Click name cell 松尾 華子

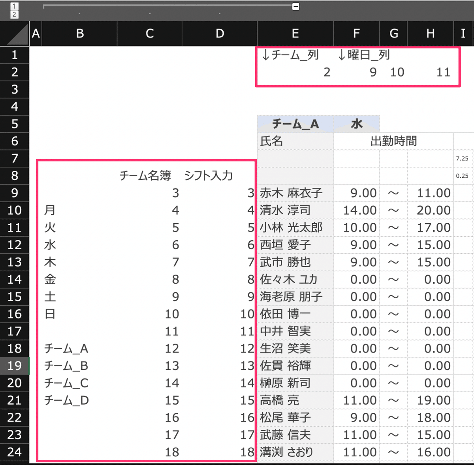point(295,418)
